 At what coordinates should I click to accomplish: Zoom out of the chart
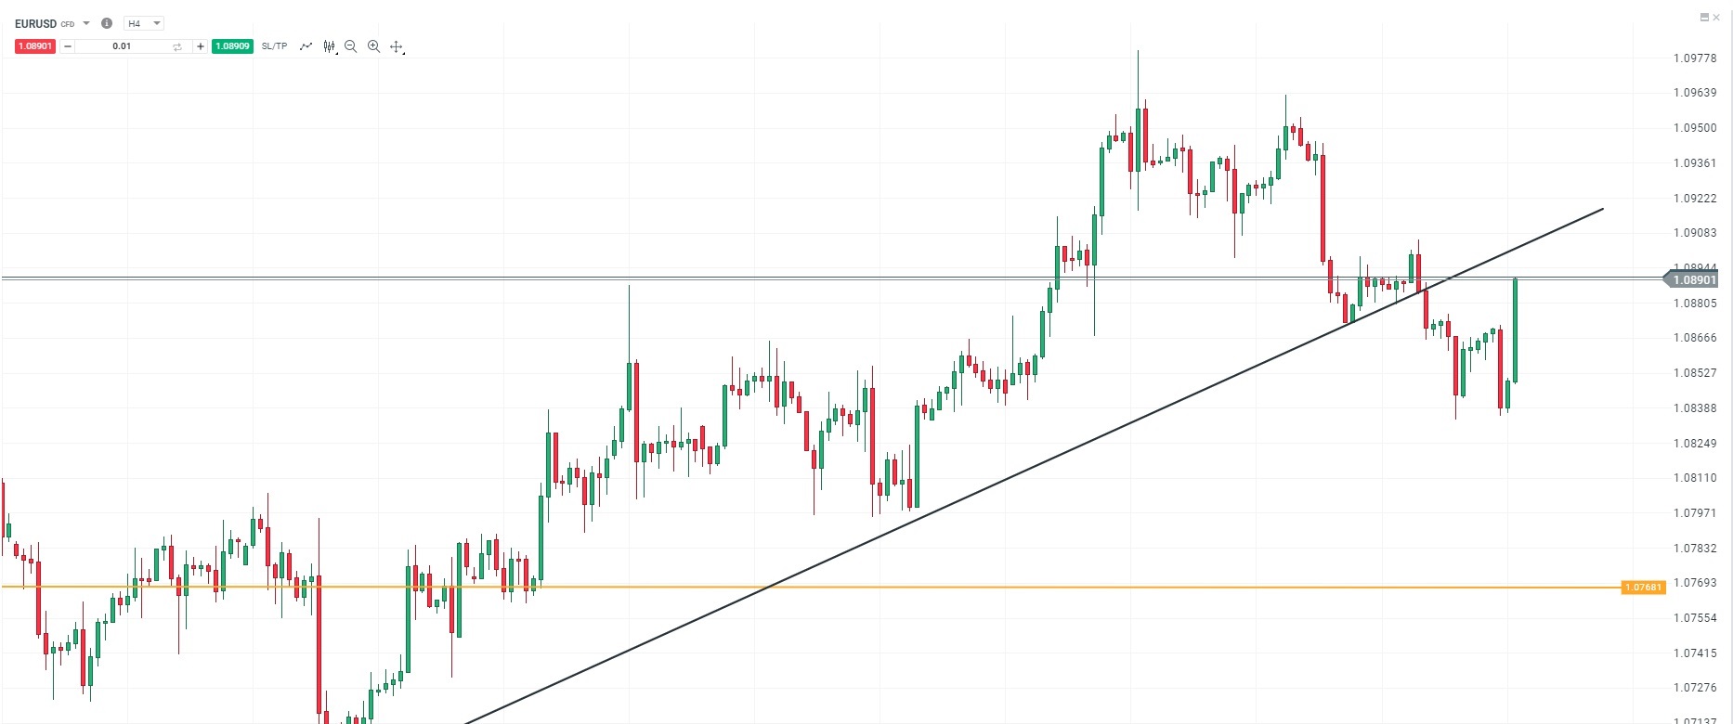(350, 46)
